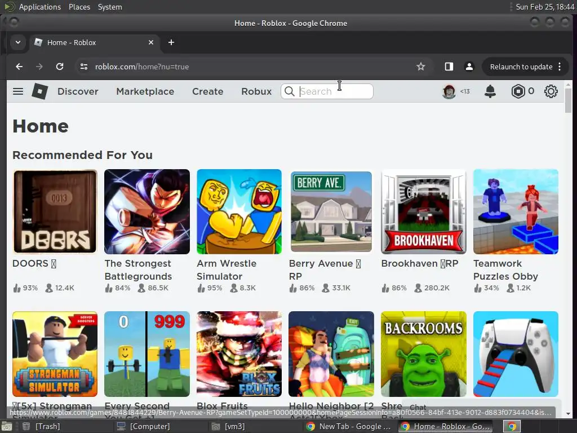
Task: Toggle Chrome side panel icon
Action: pos(449,67)
